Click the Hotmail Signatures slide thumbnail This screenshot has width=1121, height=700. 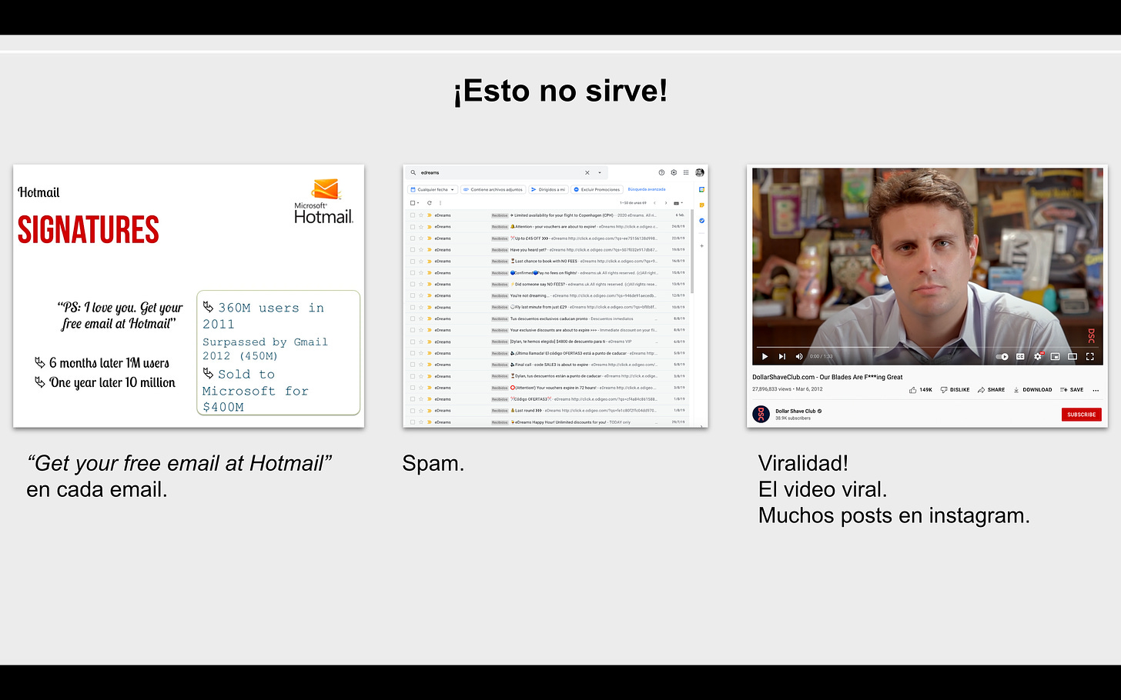[x=189, y=296]
